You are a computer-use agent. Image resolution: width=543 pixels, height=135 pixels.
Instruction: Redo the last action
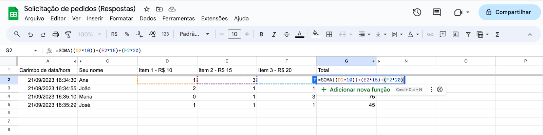point(43,34)
